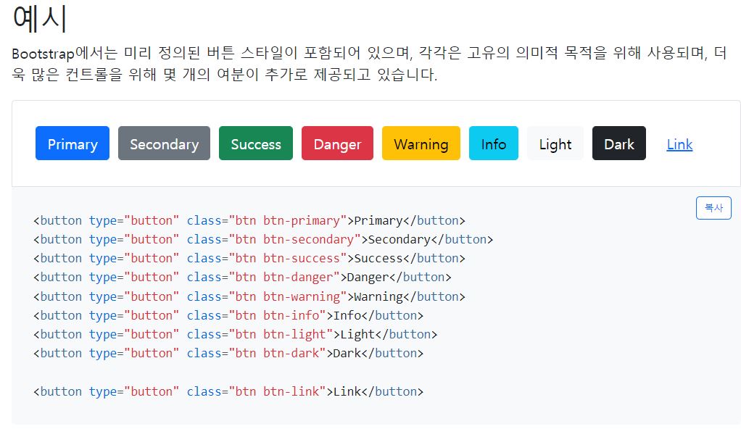This screenshot has height=429, width=741.
Task: Click the btn-primary code line
Action: (249, 220)
